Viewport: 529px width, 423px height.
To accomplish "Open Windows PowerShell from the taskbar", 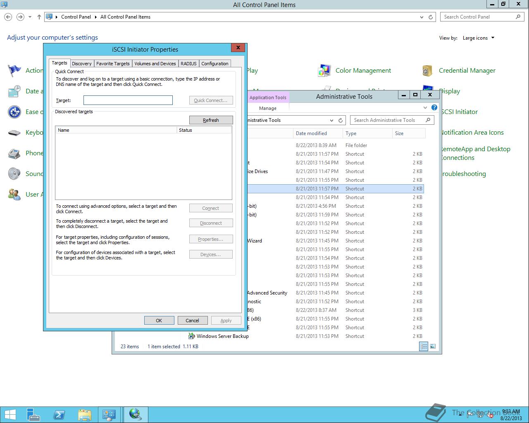I will tap(59, 414).
